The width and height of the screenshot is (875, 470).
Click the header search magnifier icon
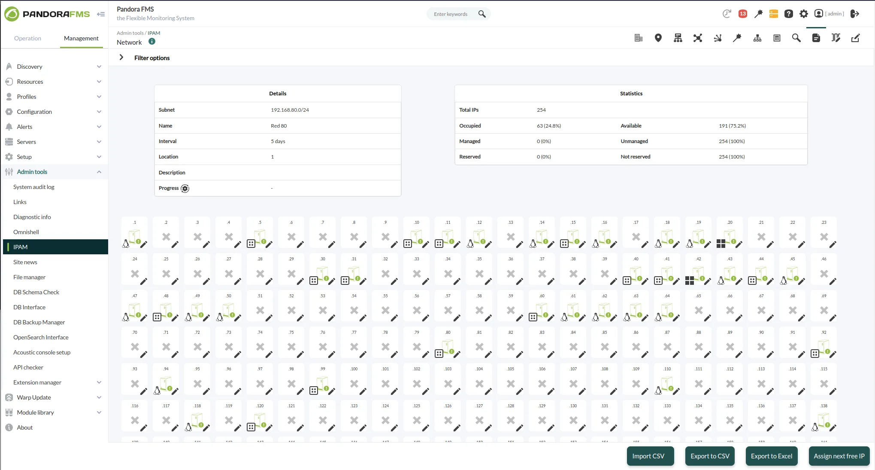(482, 14)
